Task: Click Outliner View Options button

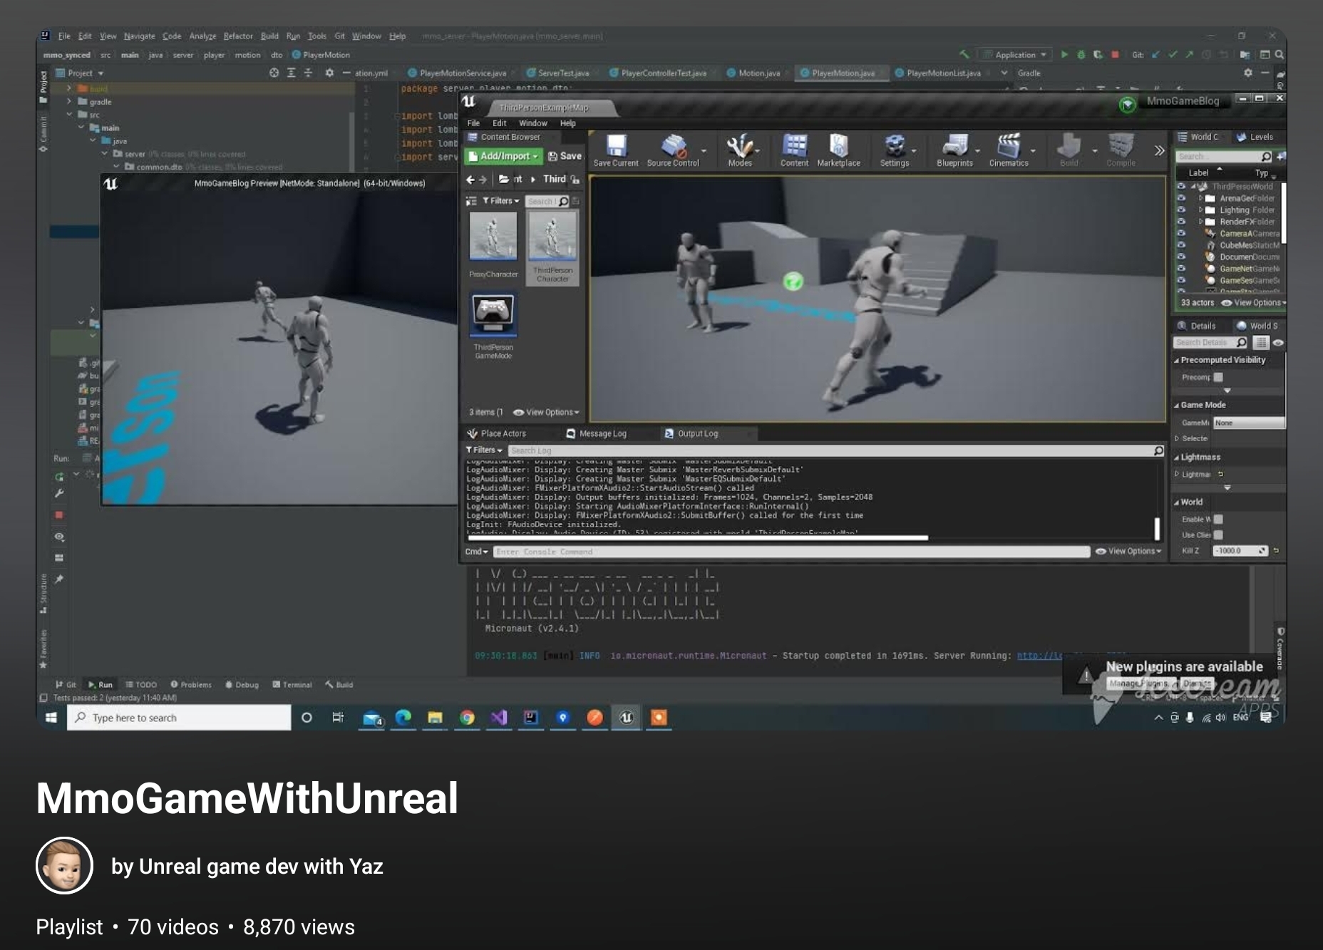Action: click(x=1253, y=303)
